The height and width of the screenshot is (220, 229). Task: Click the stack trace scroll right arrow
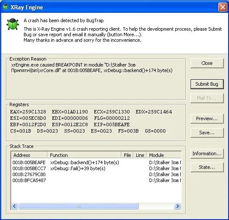(x=178, y=206)
